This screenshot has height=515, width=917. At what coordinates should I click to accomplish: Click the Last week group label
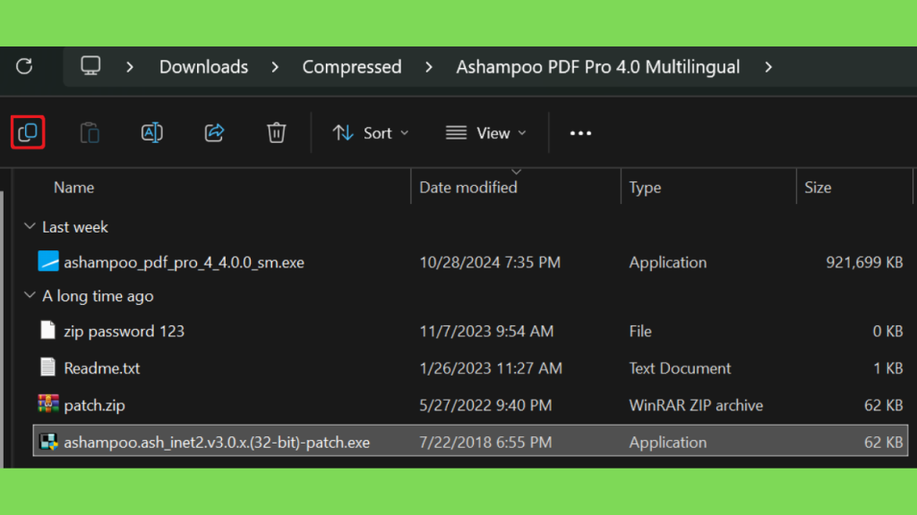point(75,226)
